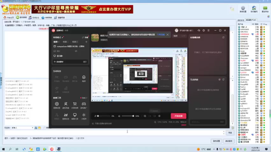
Task: Open the Interactive Forum (互动论坛) tab
Action: click(34, 18)
